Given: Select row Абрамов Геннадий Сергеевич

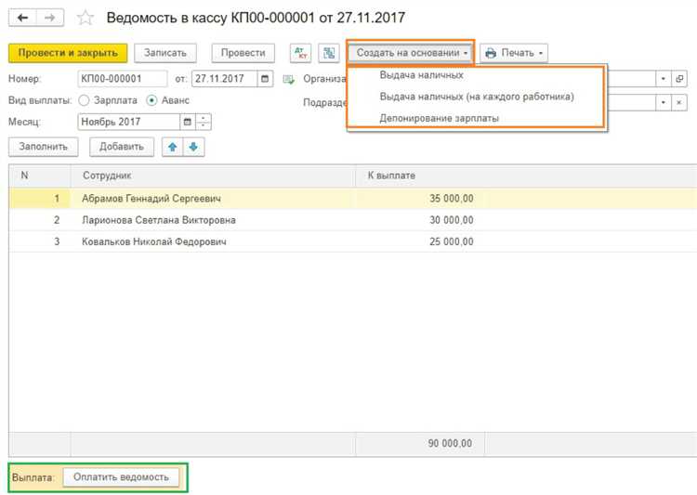Looking at the screenshot, I should pyautogui.click(x=353, y=198).
